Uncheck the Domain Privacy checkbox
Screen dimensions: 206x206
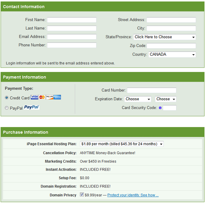point(82,194)
